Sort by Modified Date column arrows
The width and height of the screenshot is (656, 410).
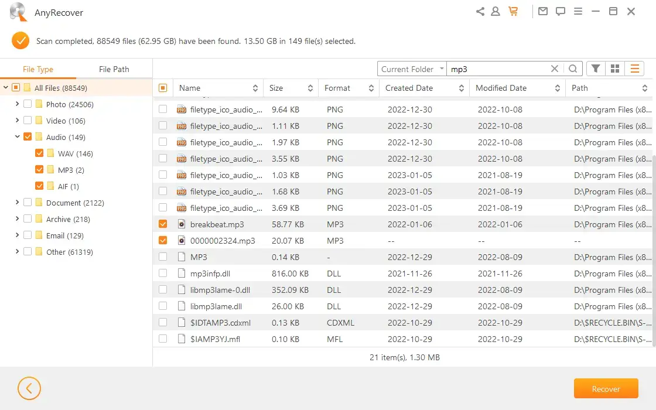[x=558, y=88]
